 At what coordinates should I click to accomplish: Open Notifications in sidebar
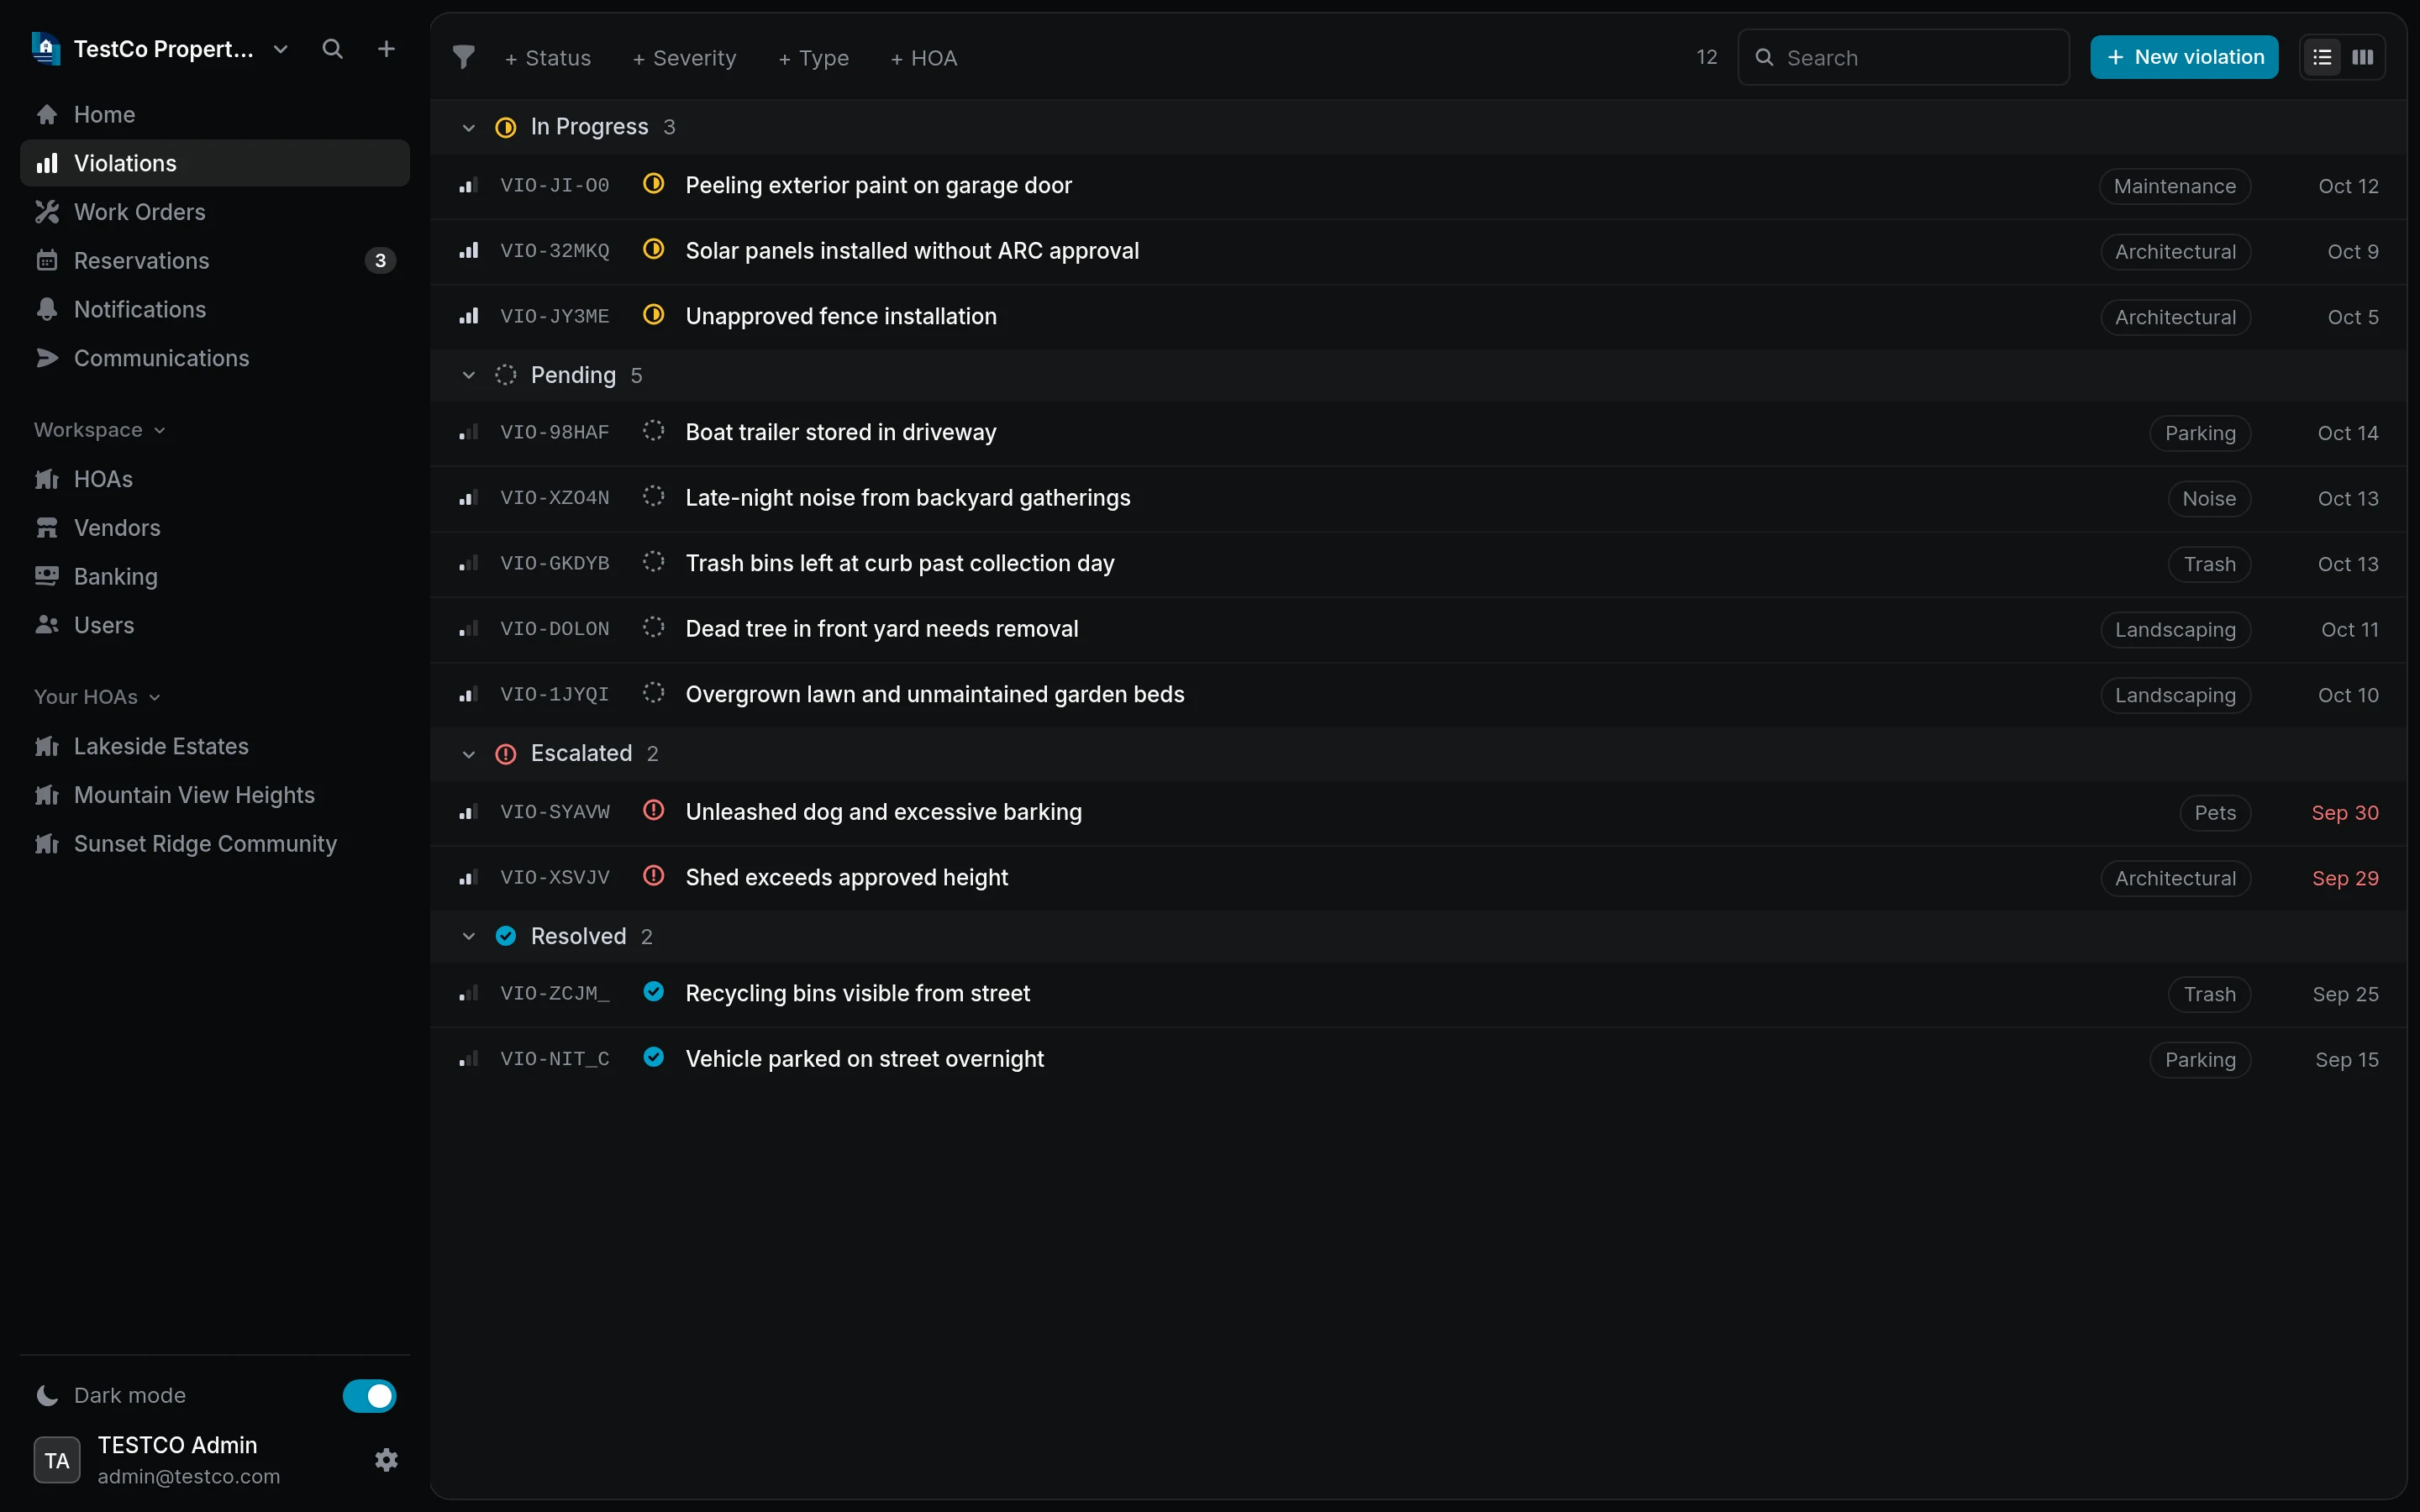pos(215,309)
